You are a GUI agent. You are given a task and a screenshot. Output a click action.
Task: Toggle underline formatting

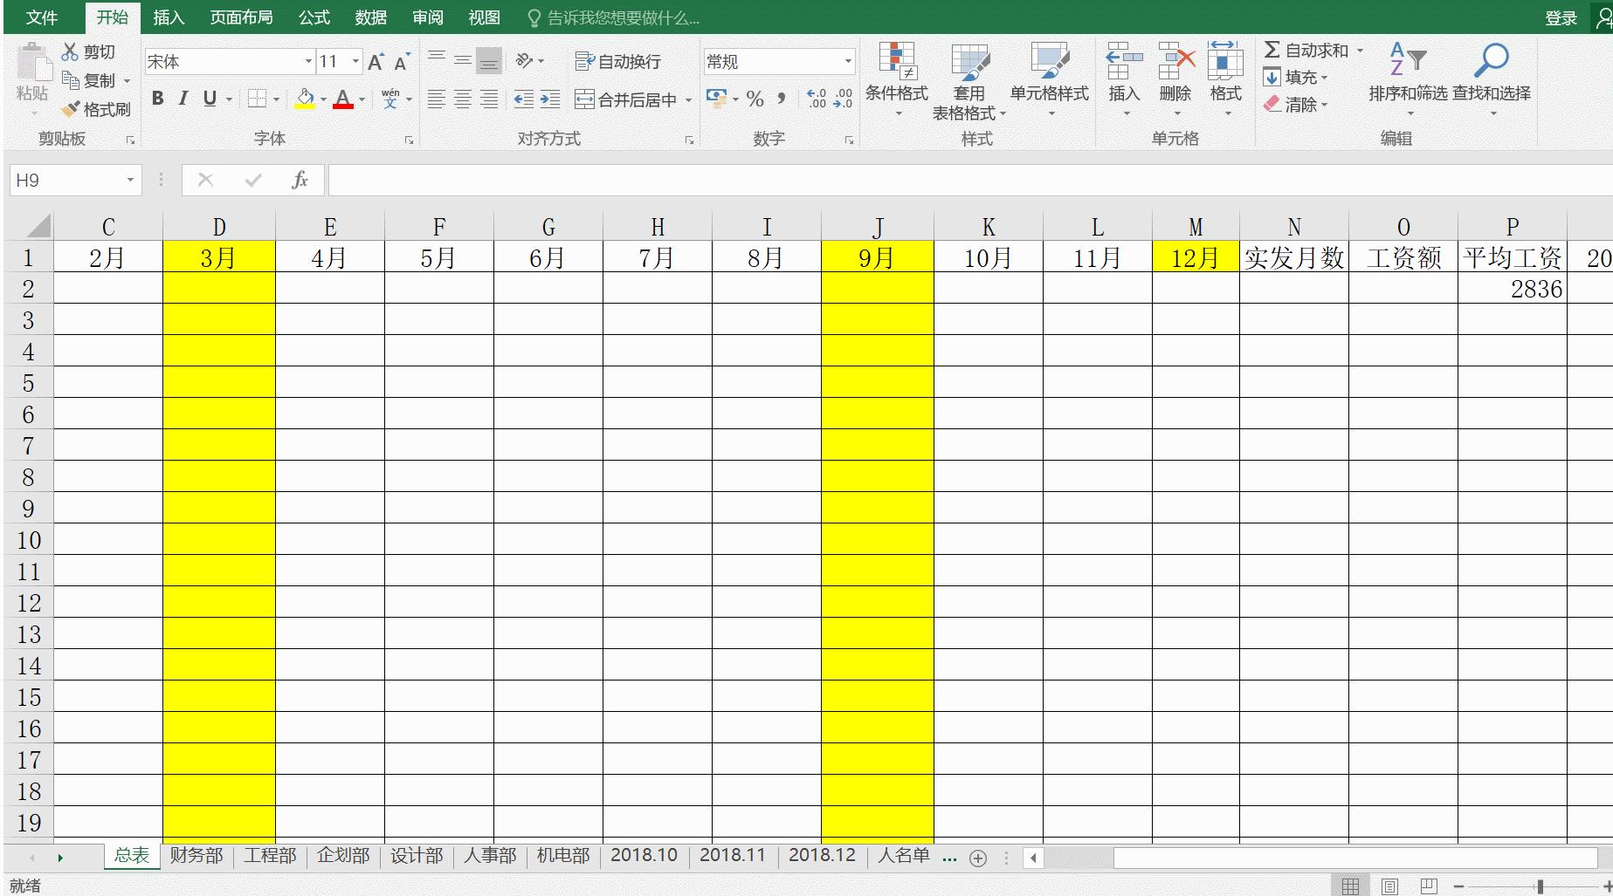pyautogui.click(x=210, y=99)
